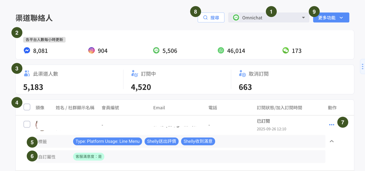Click the Email column header
The height and width of the screenshot is (171, 365).
click(x=159, y=108)
